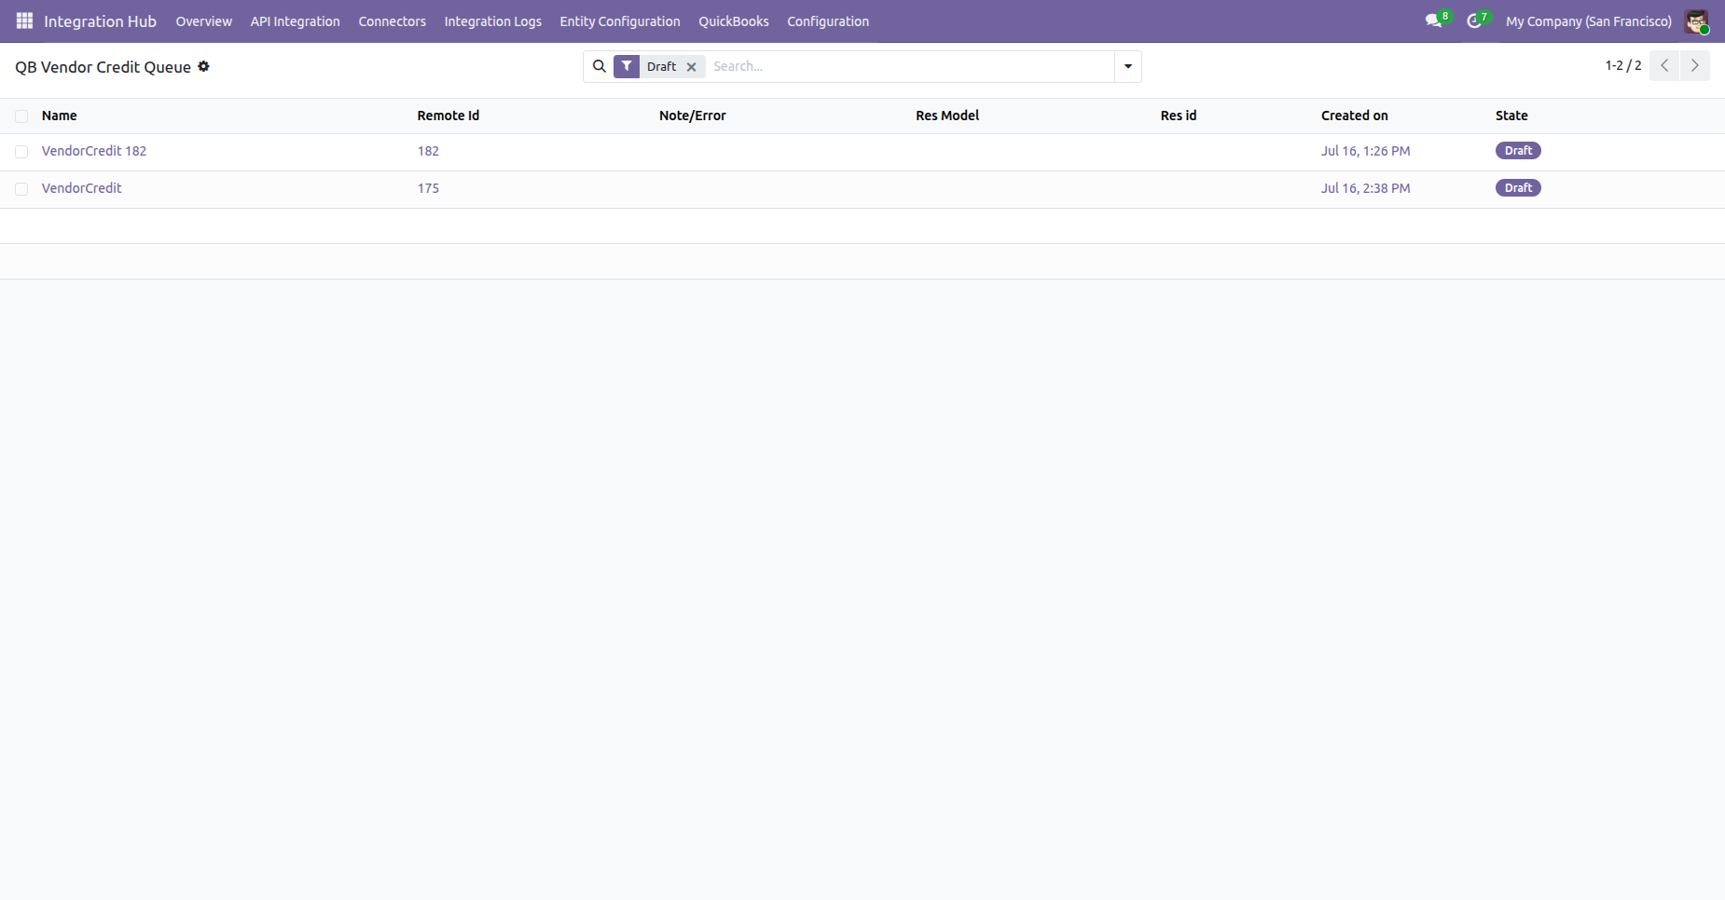Open the Integration Logs menu

tap(493, 21)
